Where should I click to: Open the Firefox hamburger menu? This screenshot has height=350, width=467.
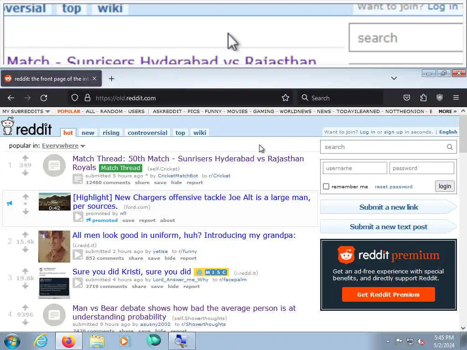click(456, 98)
